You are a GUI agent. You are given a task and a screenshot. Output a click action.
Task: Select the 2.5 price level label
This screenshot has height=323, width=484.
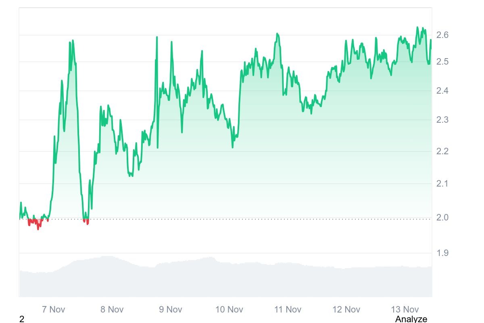[442, 62]
